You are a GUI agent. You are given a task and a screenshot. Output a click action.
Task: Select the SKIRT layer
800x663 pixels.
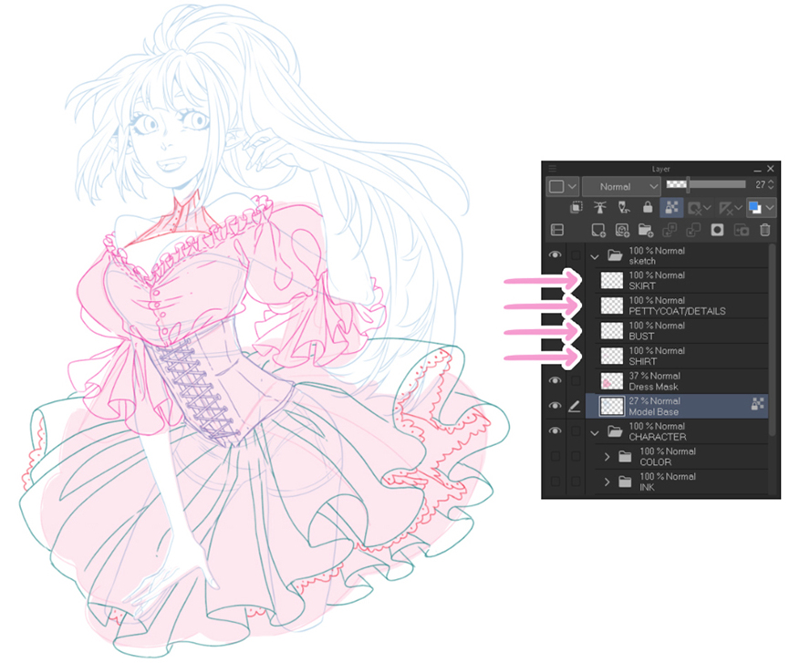pyautogui.click(x=689, y=279)
